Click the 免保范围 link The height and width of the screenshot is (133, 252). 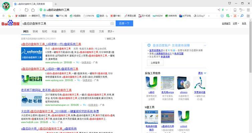(179, 54)
